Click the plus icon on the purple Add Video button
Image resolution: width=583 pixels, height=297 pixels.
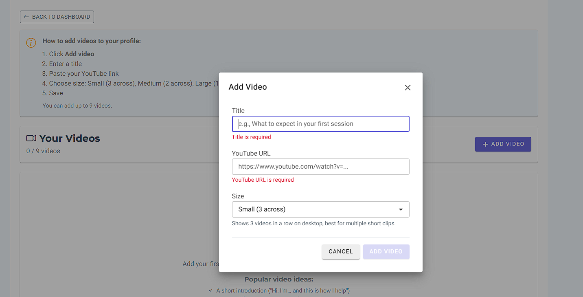pos(485,144)
